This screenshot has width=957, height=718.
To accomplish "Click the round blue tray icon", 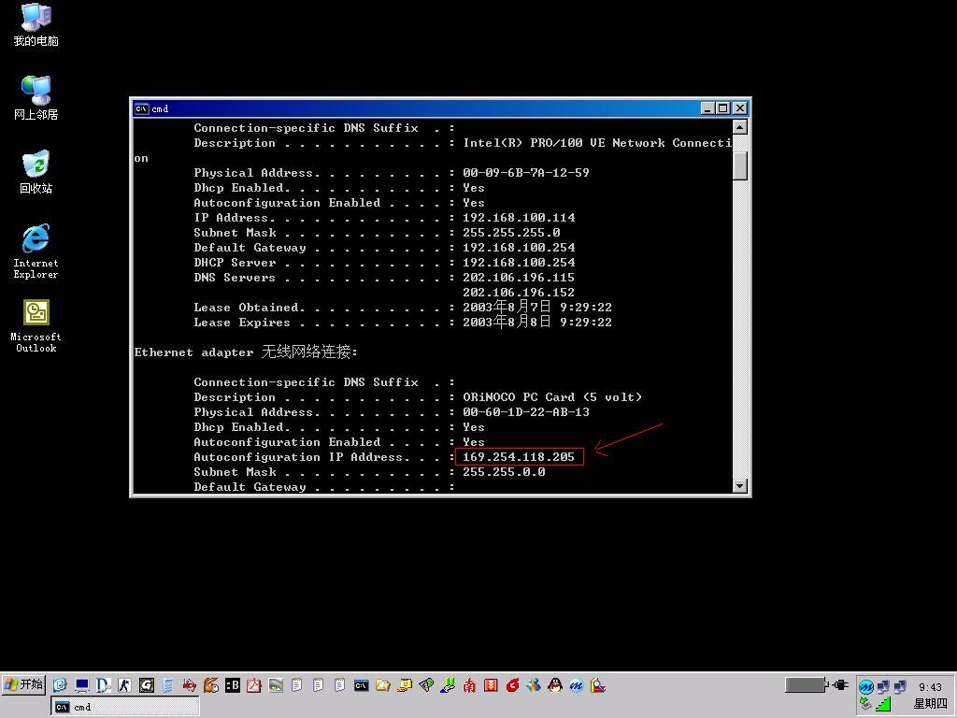I will click(866, 687).
